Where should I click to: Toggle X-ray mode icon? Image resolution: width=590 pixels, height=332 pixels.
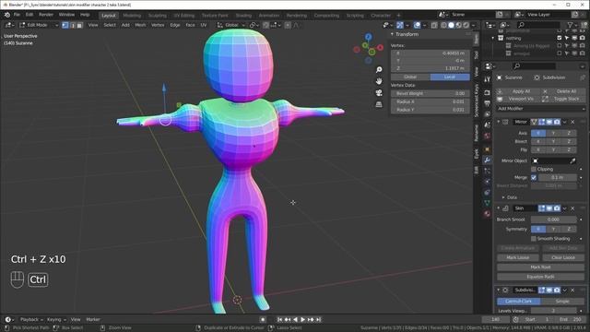434,25
